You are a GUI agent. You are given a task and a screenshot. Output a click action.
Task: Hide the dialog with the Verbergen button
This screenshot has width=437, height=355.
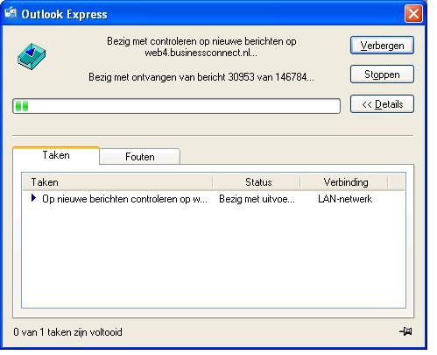coord(382,46)
